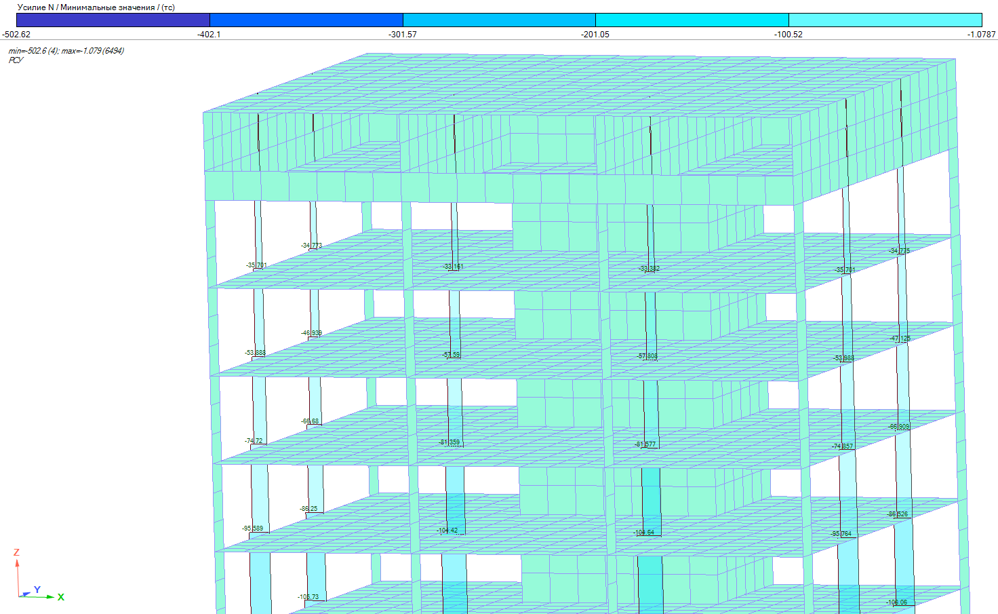The image size is (998, 614).
Task: Click legend value -100.52
Action: click(x=789, y=34)
